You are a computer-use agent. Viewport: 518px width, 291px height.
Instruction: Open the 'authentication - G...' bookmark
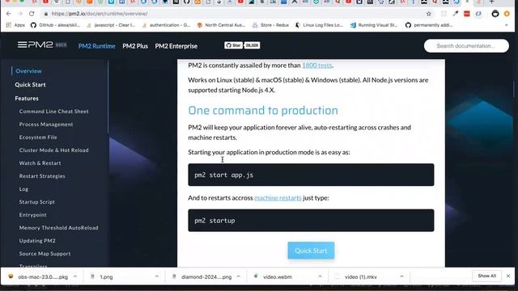click(167, 25)
